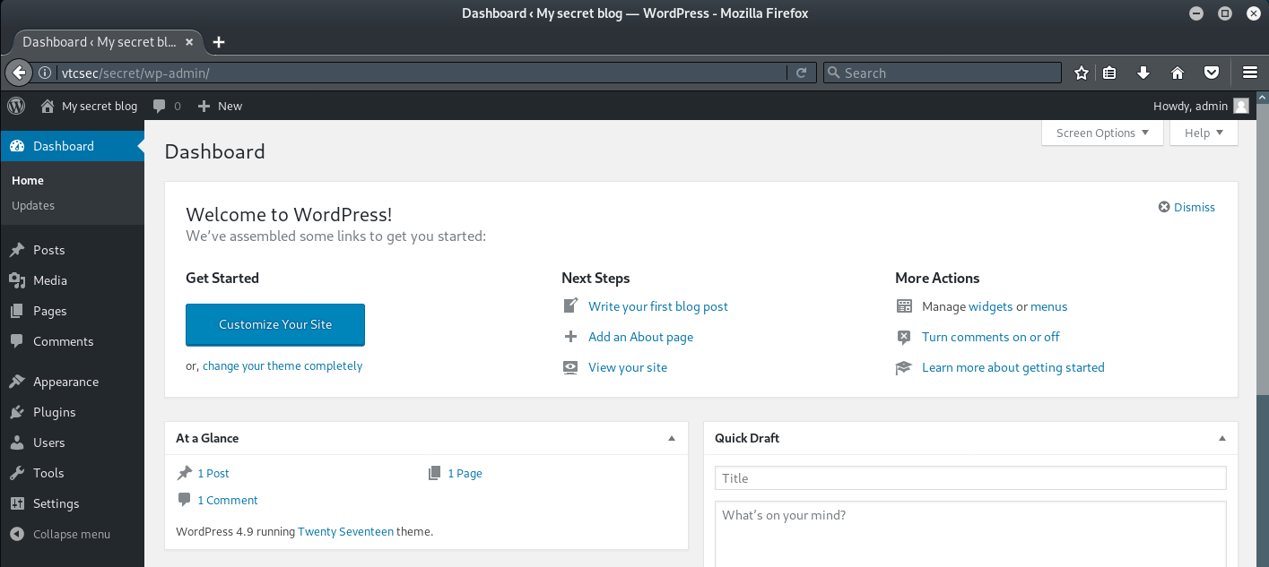Go back with Firefox back arrow
This screenshot has width=1269, height=567.
pos(19,73)
